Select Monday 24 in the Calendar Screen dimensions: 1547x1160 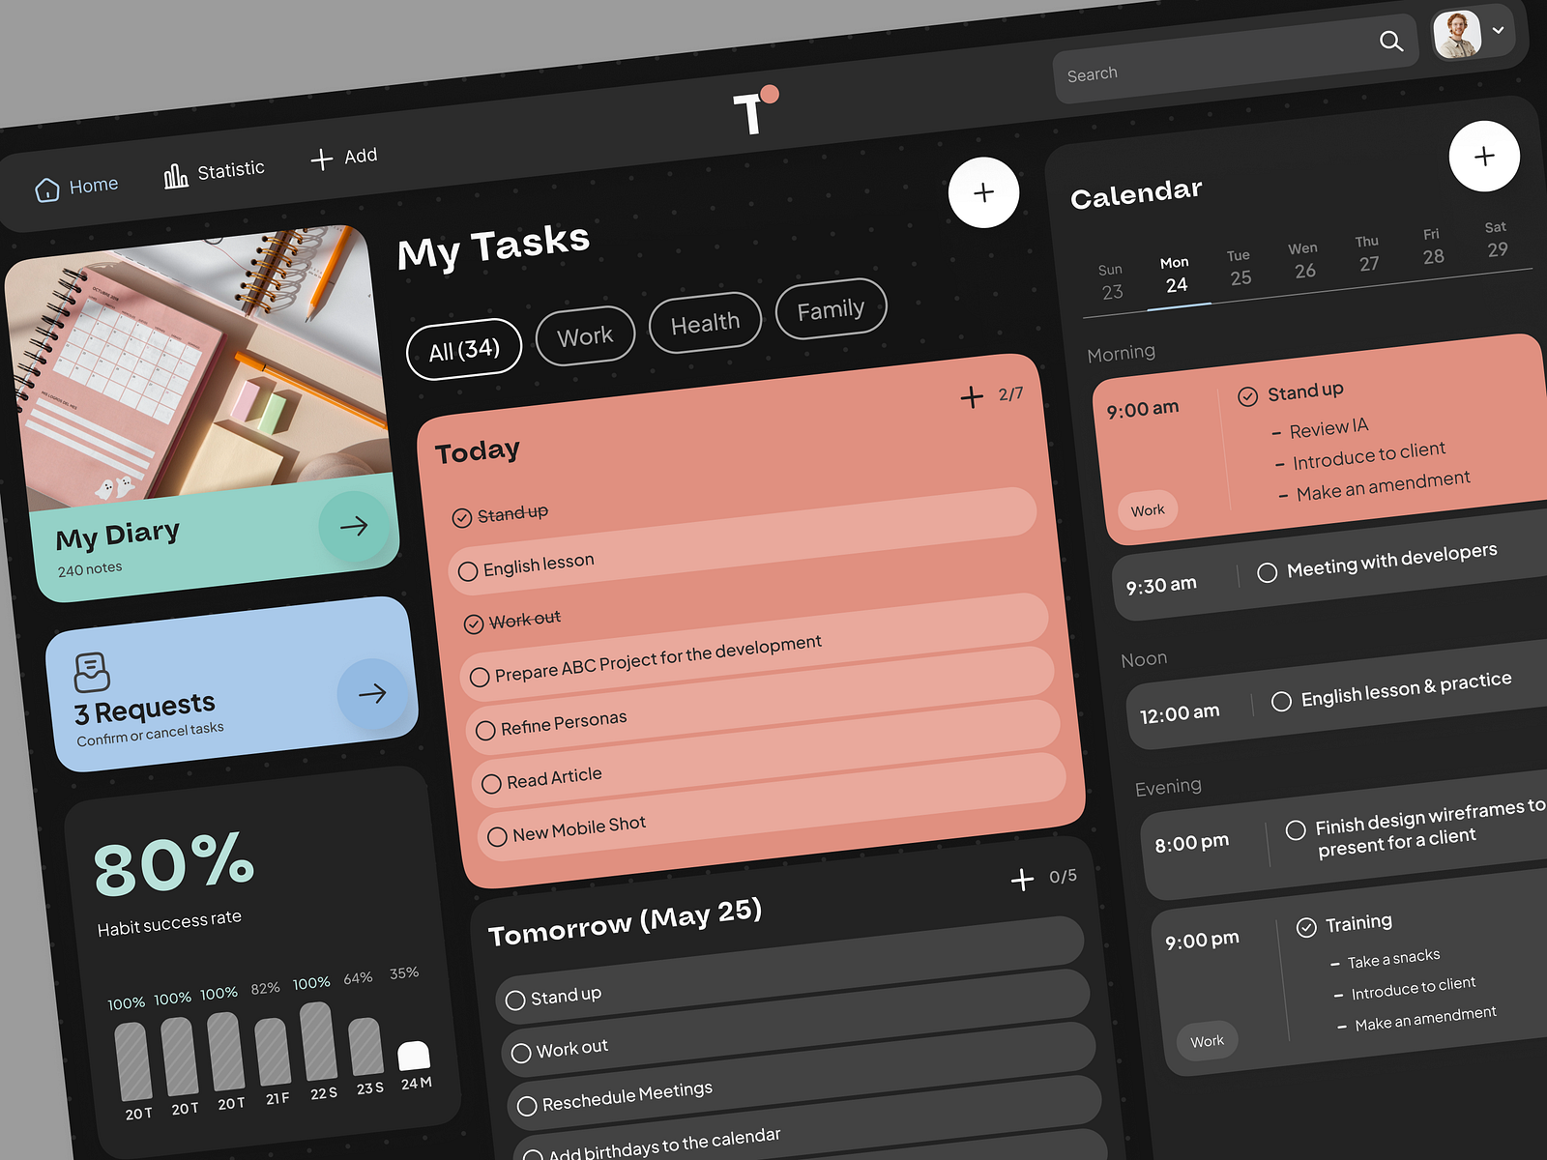(1175, 275)
